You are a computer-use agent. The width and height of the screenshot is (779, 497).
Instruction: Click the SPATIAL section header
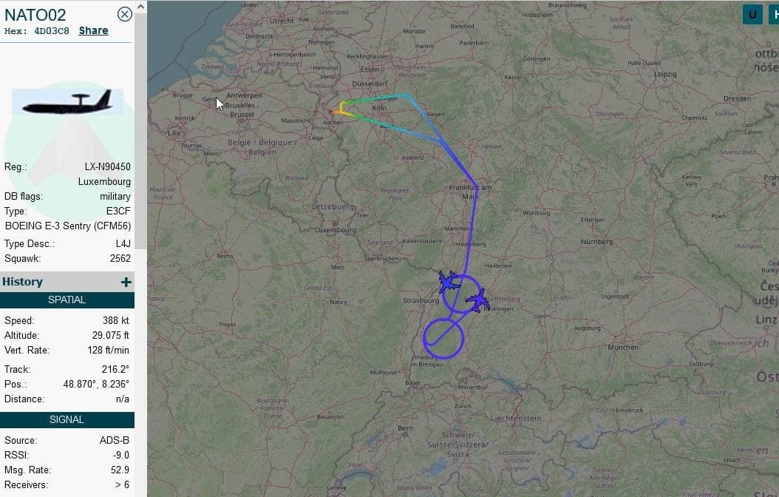click(67, 300)
